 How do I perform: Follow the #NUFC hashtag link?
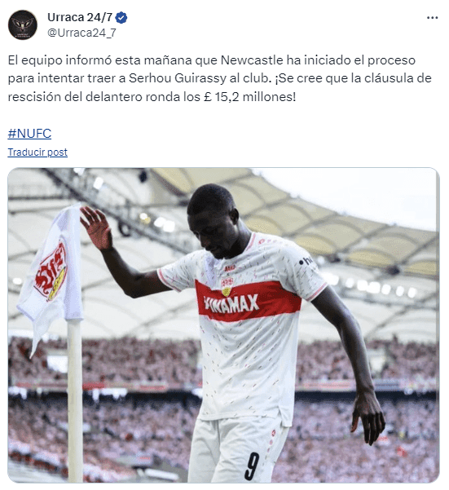(29, 134)
